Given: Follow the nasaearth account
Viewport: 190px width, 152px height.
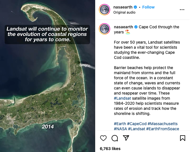Looking at the screenshot, I should (x=148, y=7).
